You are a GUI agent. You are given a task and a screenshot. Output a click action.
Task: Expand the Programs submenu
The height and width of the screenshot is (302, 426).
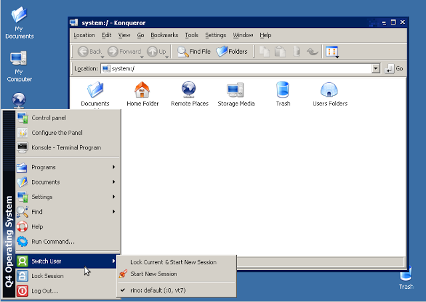[67, 167]
